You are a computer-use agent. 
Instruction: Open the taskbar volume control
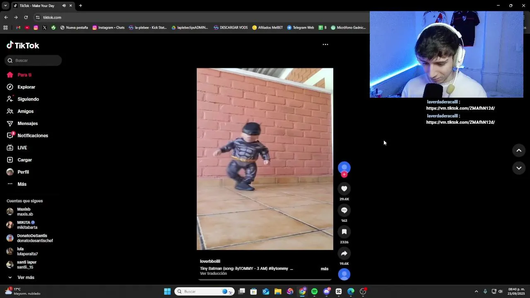tap(501, 292)
